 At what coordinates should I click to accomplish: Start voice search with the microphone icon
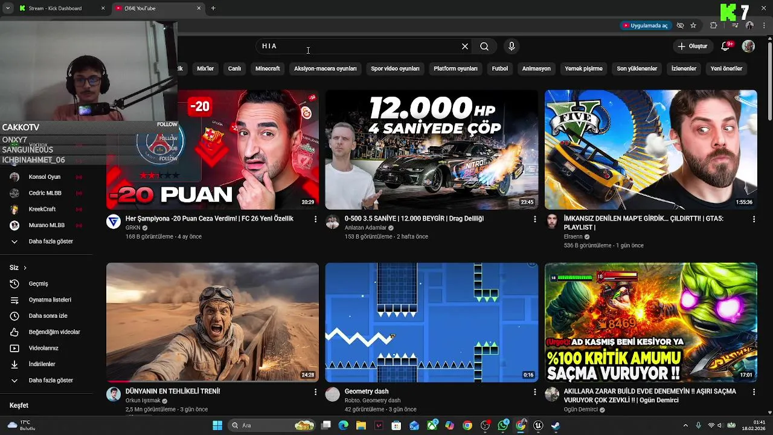(x=512, y=46)
